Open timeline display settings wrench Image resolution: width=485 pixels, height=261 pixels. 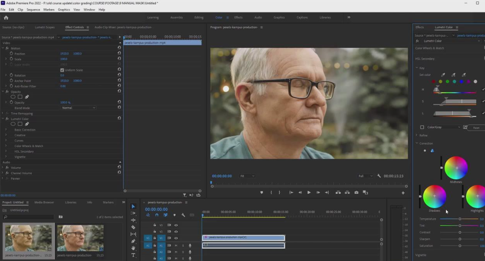click(183, 215)
